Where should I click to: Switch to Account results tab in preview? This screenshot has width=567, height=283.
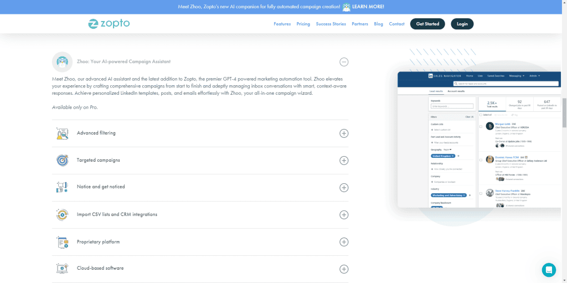(x=456, y=91)
